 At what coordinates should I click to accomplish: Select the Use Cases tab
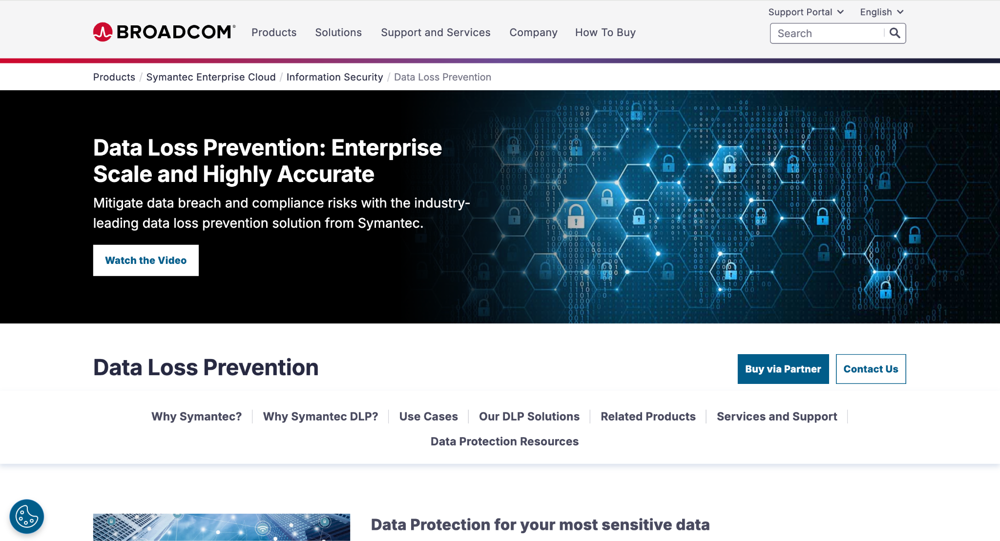(x=429, y=417)
